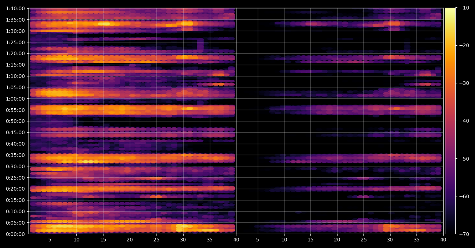Click inside the right dim heatmap panel

pos(340,121)
